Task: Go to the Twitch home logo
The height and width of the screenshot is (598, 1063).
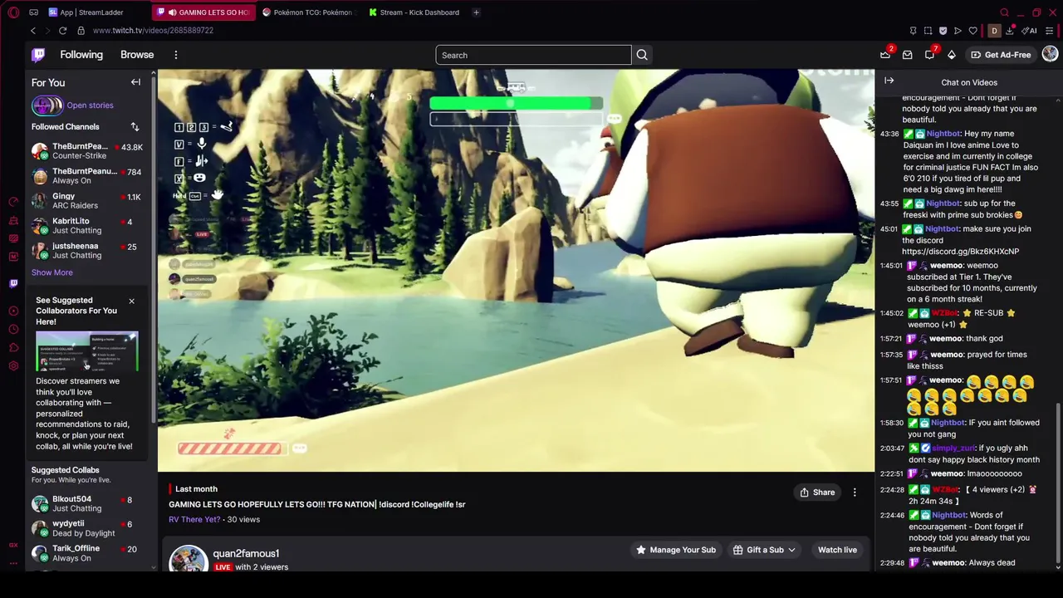Action: pyautogui.click(x=38, y=55)
